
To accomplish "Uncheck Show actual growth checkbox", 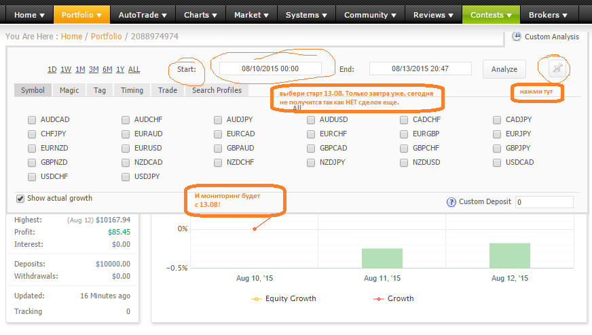I will (x=20, y=199).
